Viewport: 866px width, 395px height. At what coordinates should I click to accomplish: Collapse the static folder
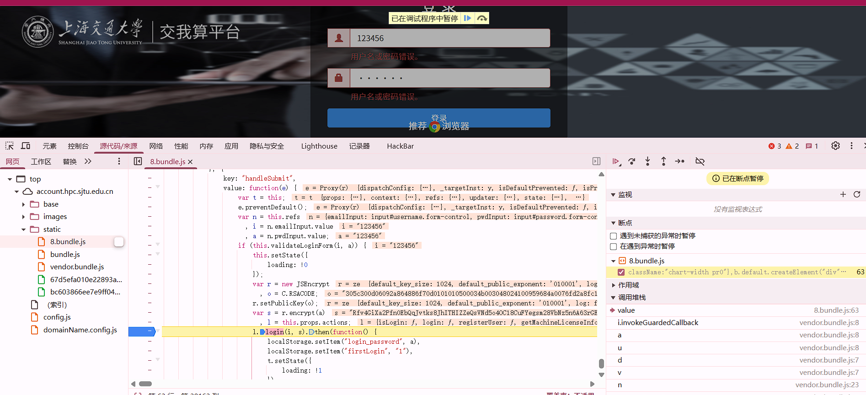pos(23,230)
